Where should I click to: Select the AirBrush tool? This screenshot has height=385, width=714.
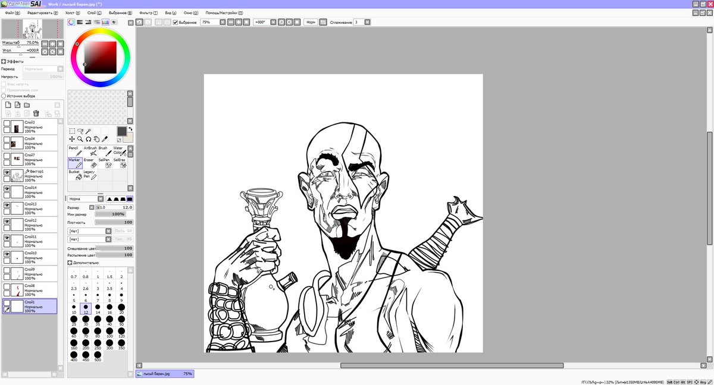(90, 151)
